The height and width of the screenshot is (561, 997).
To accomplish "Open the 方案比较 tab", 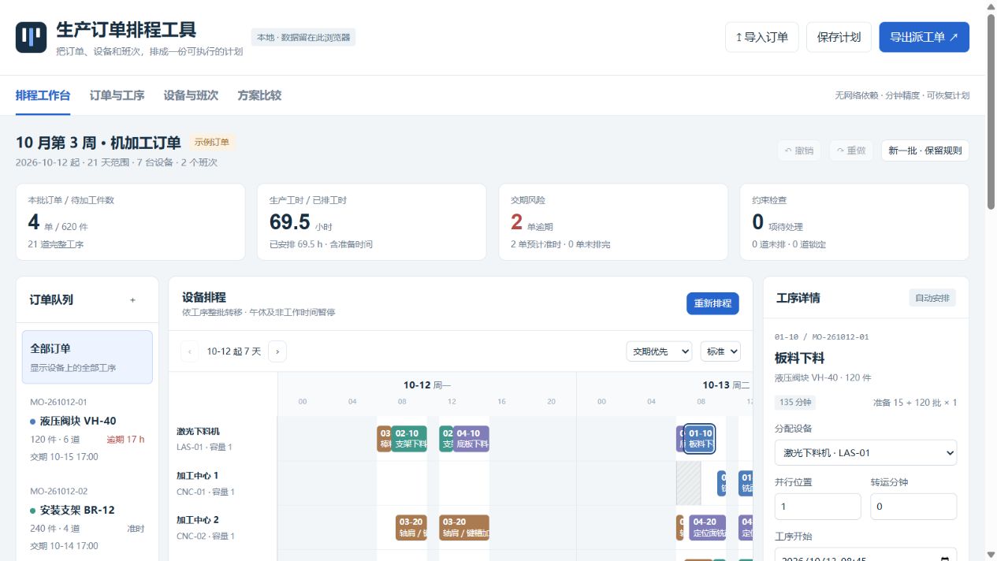I will tap(259, 95).
